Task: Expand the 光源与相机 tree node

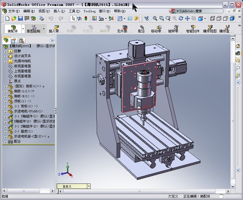Action: pos(6,62)
